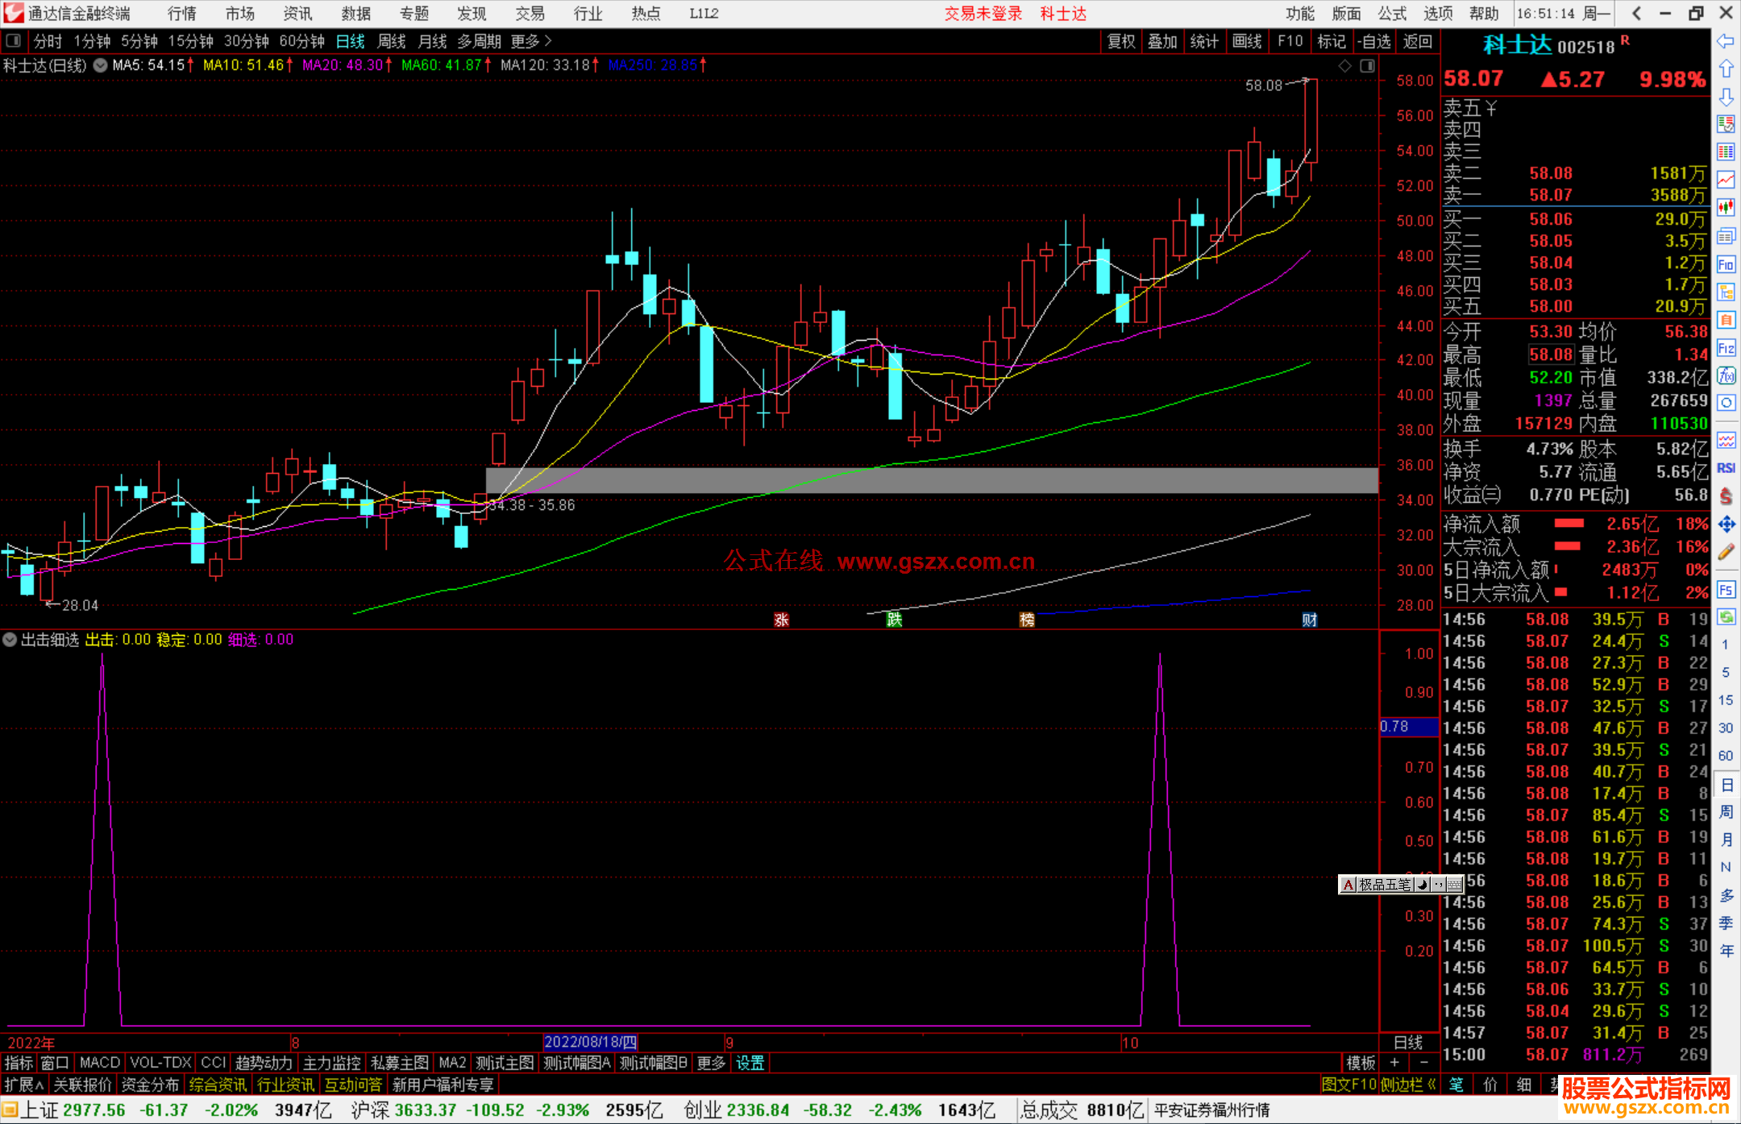
Task: Click the plus button beside 模板
Action: pos(1394,1063)
